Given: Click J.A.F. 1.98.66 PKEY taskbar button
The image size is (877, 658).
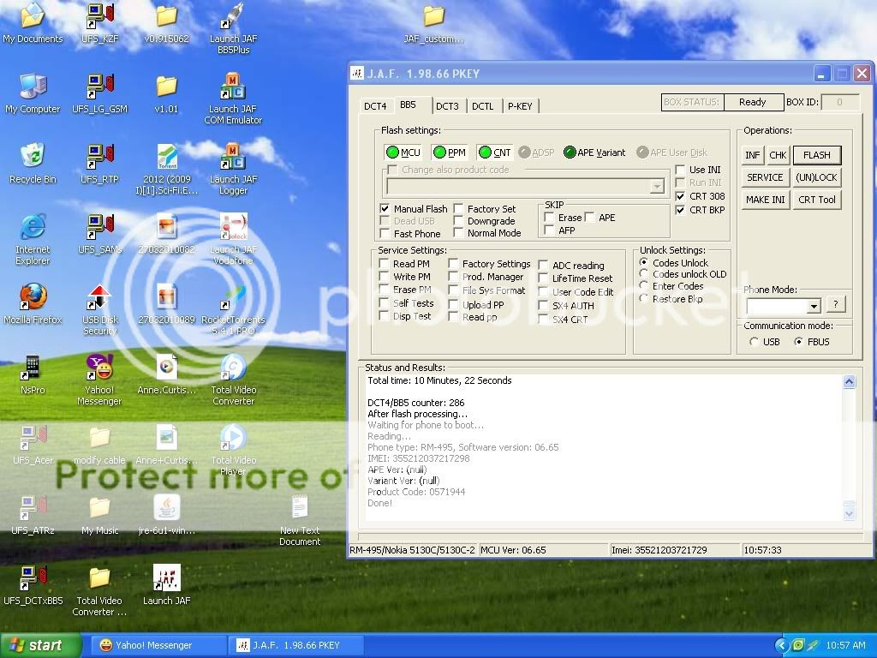Looking at the screenshot, I should (x=295, y=645).
